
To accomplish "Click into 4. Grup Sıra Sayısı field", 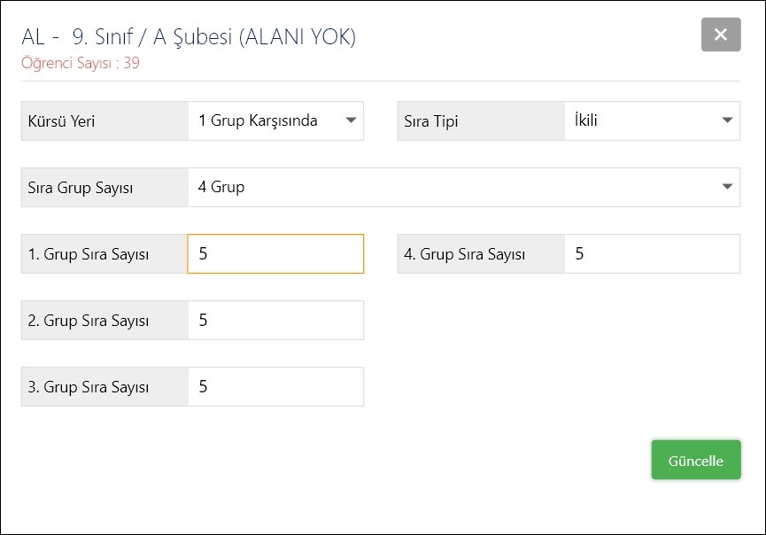I will pos(652,254).
